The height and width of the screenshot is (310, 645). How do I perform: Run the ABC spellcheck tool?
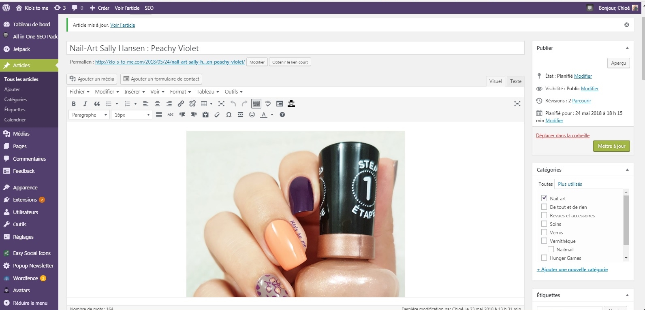268,104
